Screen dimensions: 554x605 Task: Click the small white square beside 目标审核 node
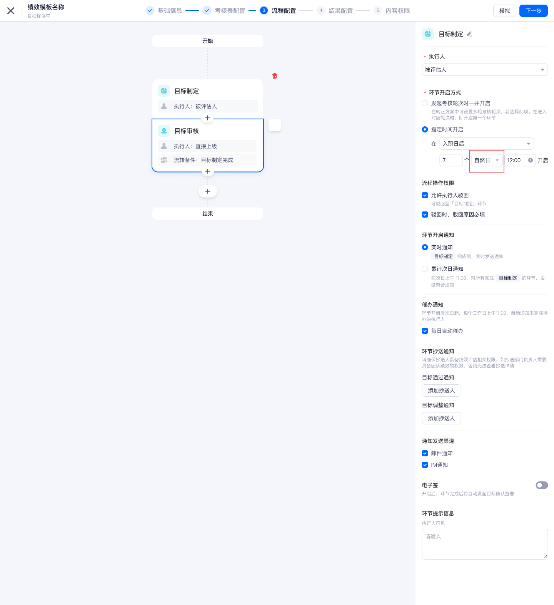(x=275, y=125)
